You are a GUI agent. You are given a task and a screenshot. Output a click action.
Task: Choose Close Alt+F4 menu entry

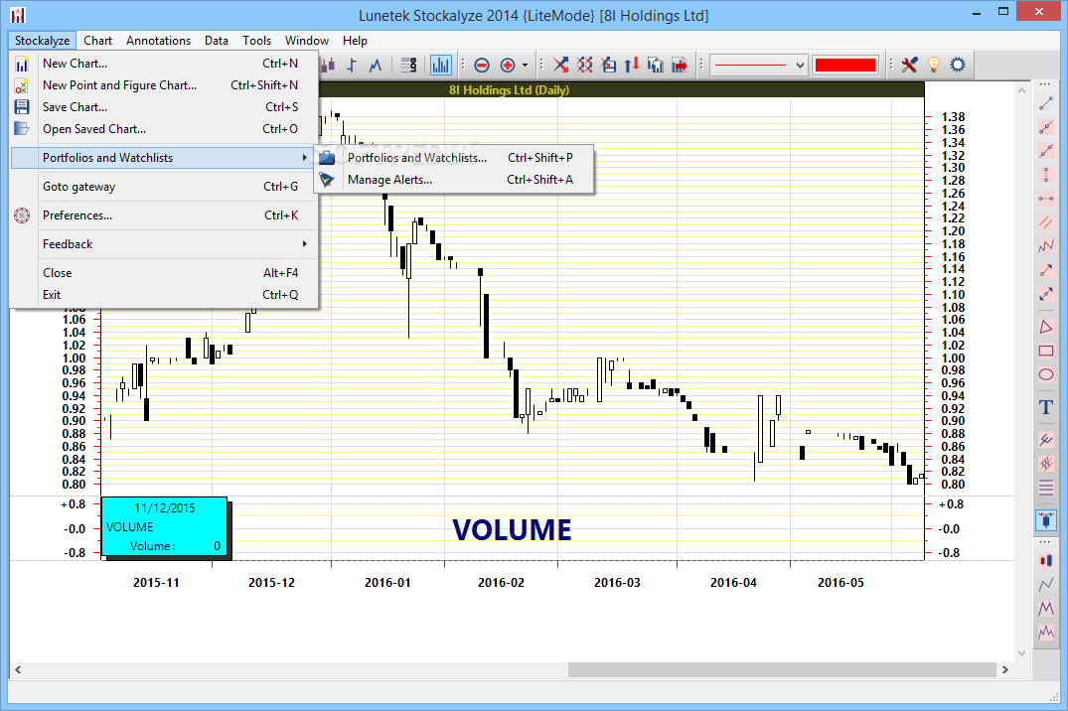tap(164, 272)
